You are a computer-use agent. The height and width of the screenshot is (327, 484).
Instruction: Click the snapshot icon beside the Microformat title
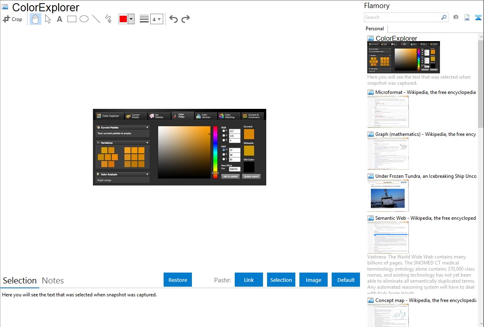(x=370, y=92)
